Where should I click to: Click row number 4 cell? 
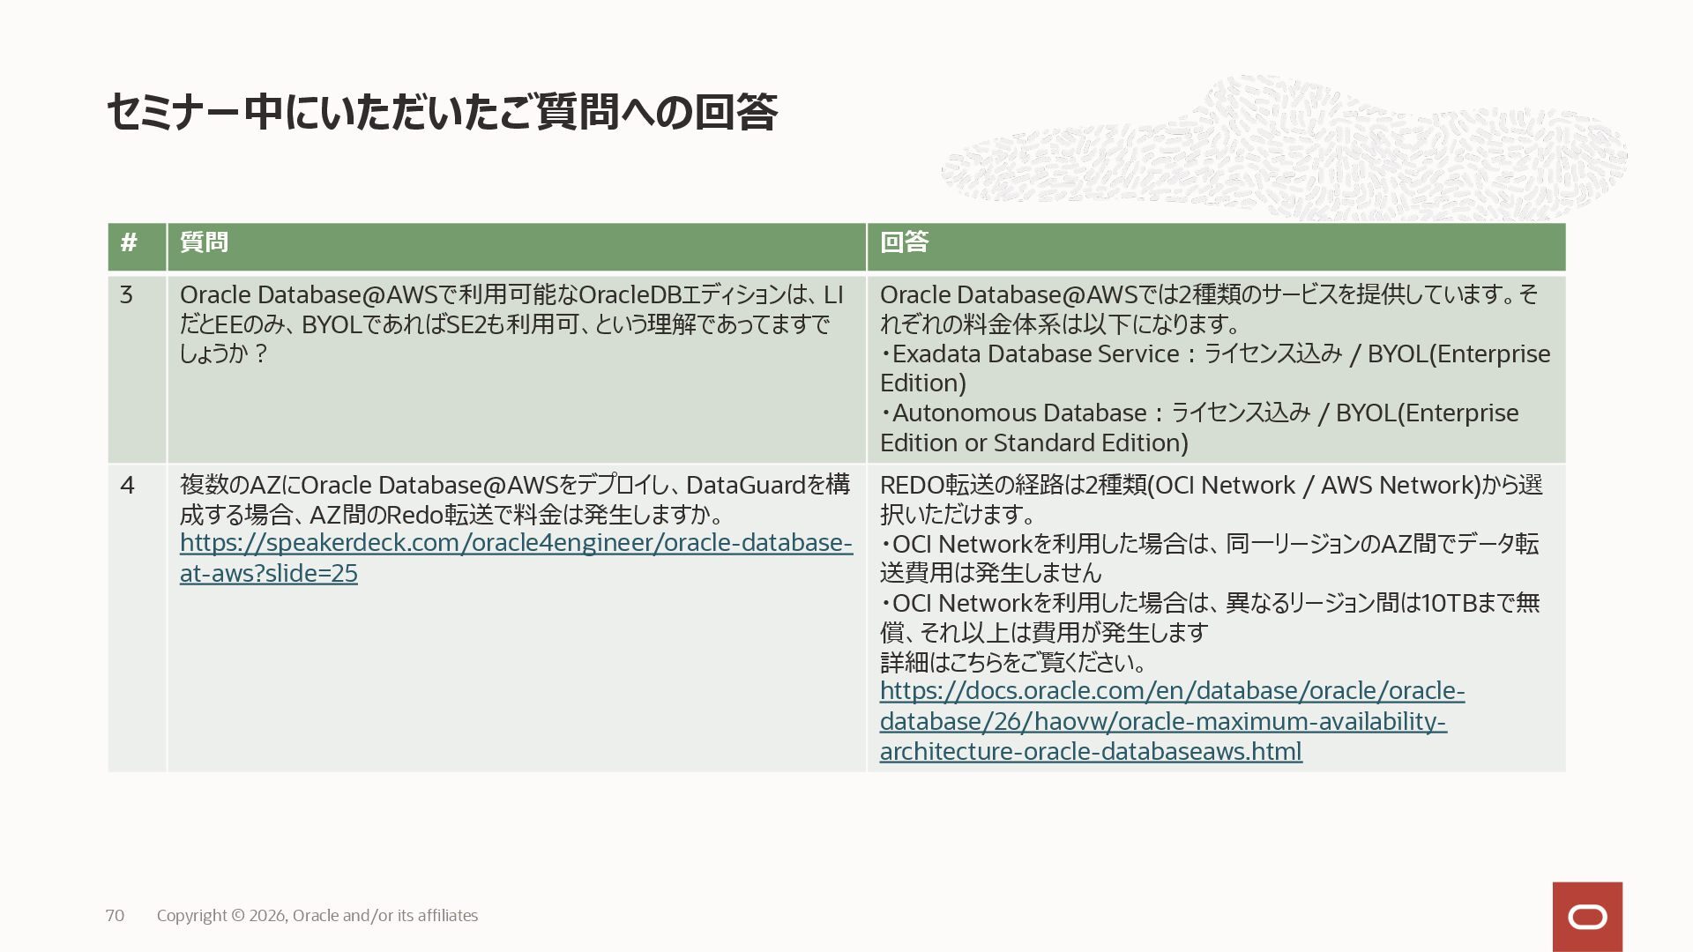(x=127, y=486)
